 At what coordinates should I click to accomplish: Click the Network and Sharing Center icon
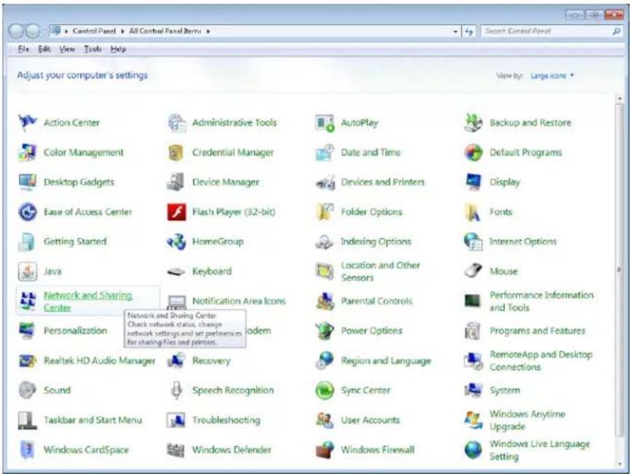(28, 301)
